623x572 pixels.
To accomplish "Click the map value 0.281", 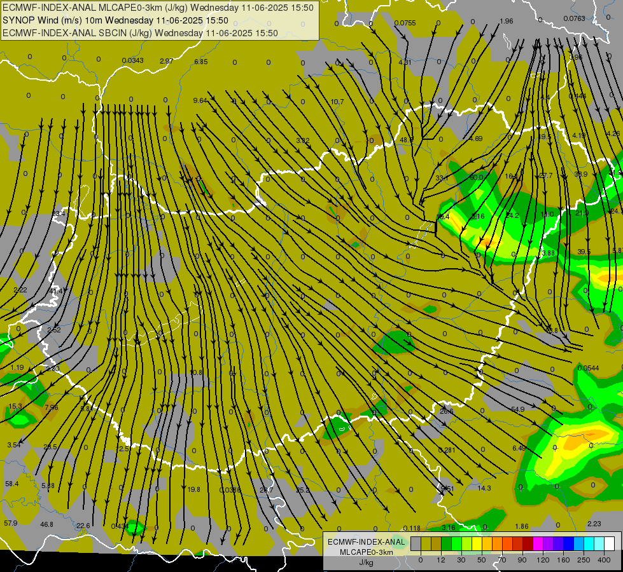I will pos(447,450).
